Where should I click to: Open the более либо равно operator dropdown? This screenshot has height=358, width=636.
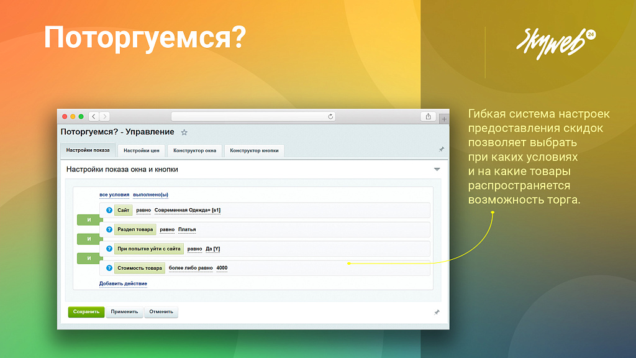[190, 267]
